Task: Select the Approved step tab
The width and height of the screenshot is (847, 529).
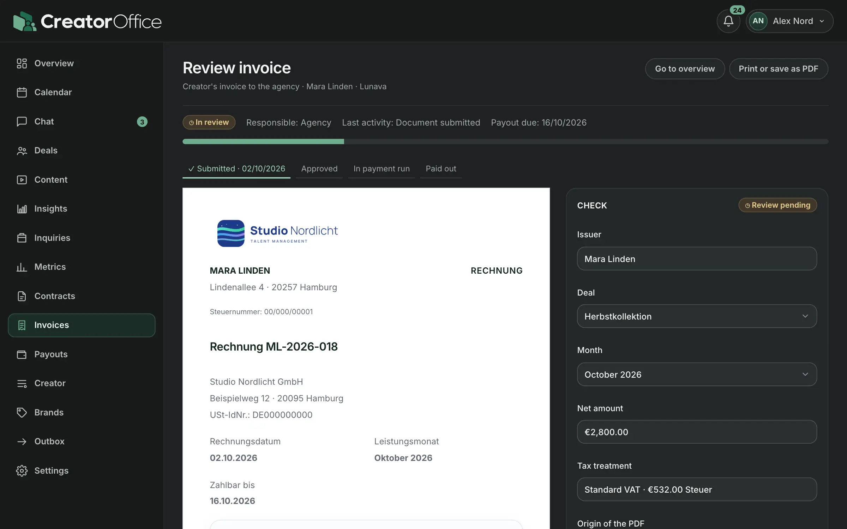Action: (x=319, y=169)
